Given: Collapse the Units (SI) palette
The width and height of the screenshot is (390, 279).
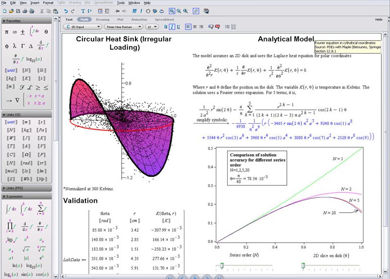Looking at the screenshot, I should pyautogui.click(x=4, y=114).
